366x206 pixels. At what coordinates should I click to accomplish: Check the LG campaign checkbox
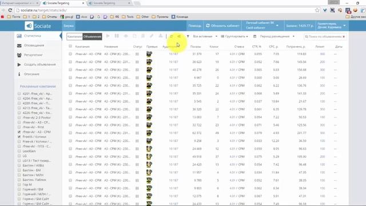click(19, 156)
